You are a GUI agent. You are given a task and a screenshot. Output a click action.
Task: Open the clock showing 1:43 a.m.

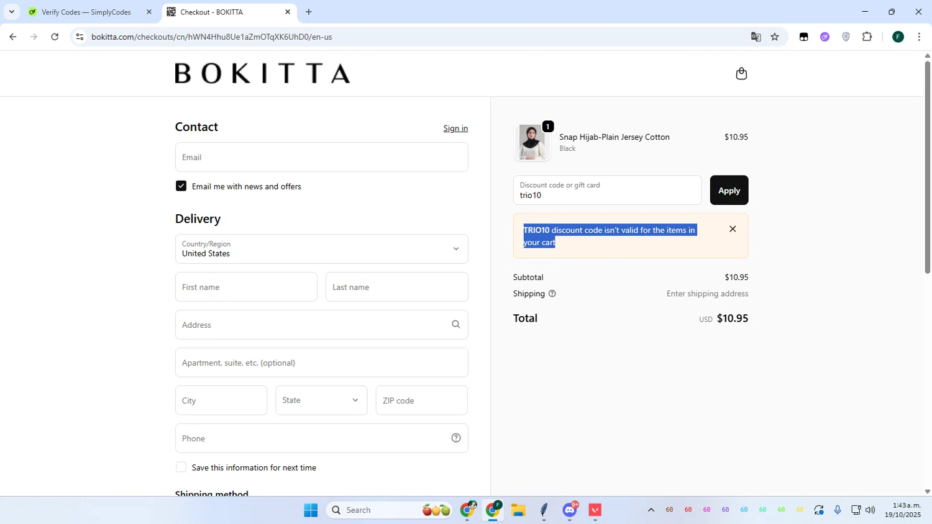click(903, 510)
